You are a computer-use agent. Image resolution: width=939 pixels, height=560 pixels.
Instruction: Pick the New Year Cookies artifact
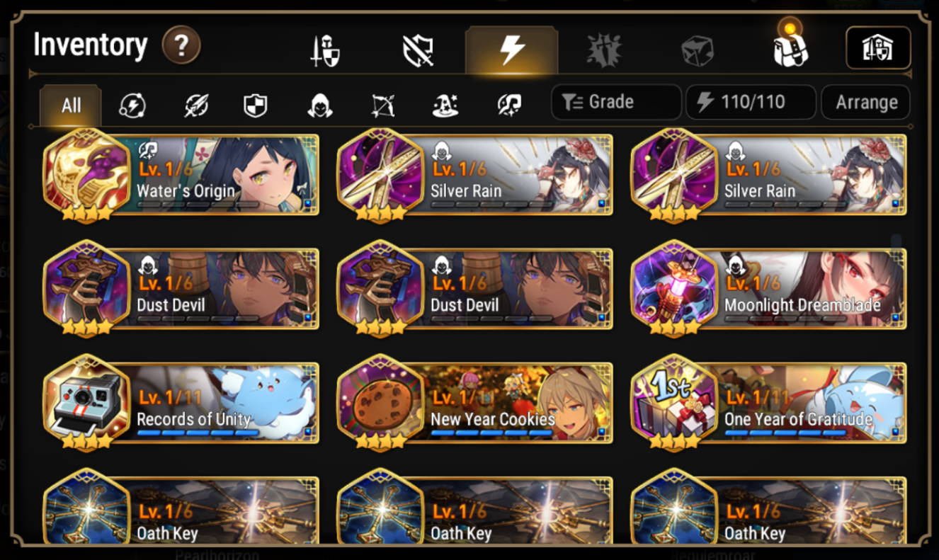pos(475,404)
